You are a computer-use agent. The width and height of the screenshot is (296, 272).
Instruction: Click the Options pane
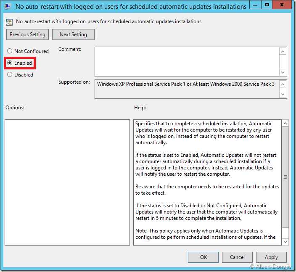pyautogui.click(x=67, y=182)
